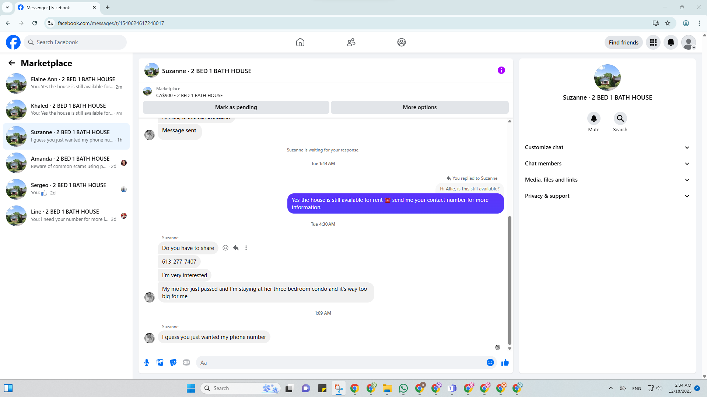Send a voice clip with microphone icon
The image size is (707, 397).
click(x=147, y=362)
